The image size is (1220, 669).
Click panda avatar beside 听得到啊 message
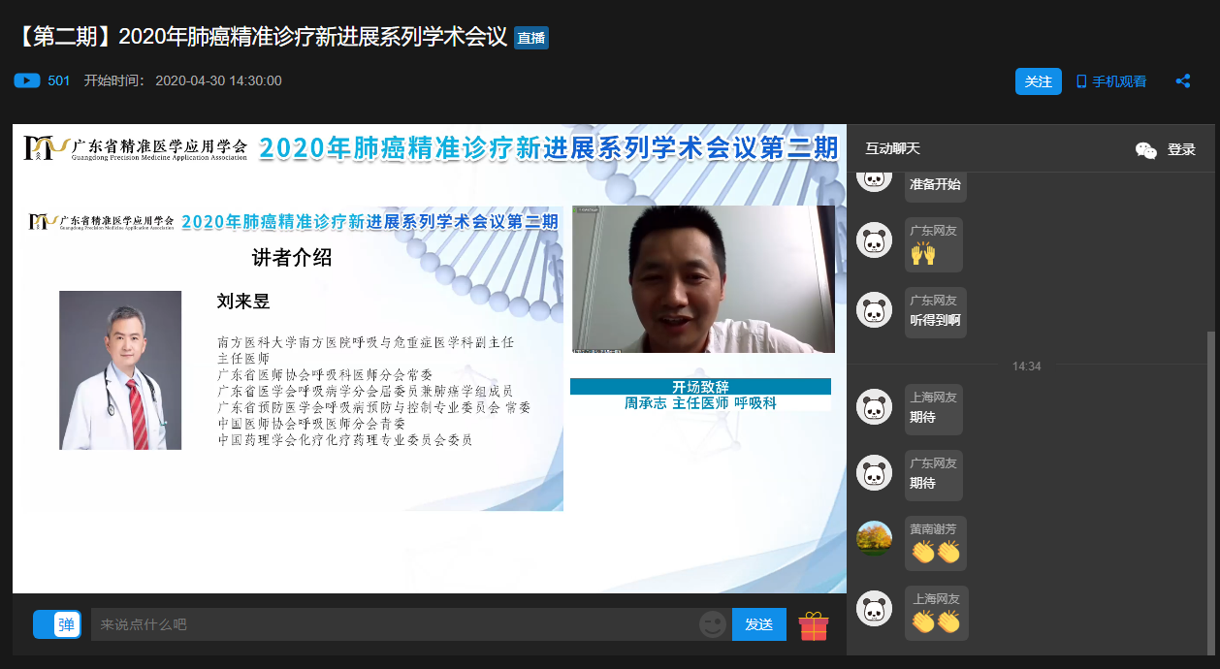click(x=874, y=310)
